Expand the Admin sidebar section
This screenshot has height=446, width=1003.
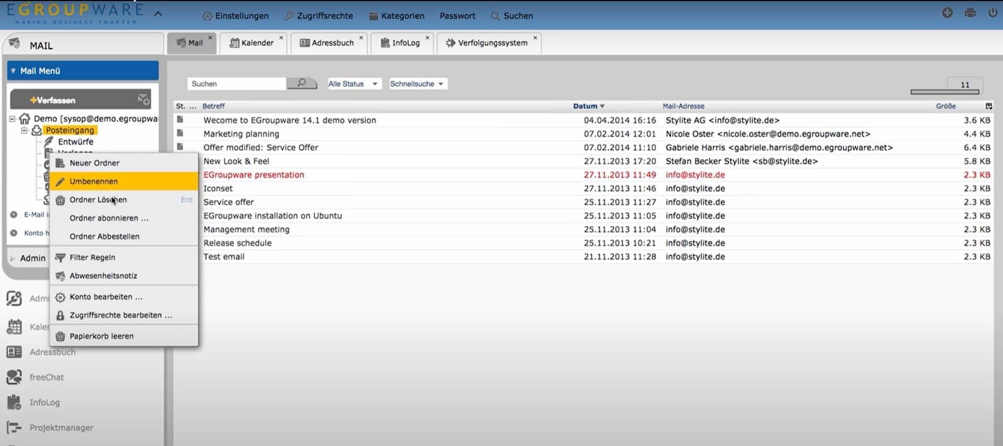pyautogui.click(x=13, y=258)
